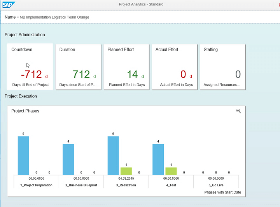Screen dimensions: 280x207
Task: Select blue bar for 1_Project Preparation
Action: tap(23, 156)
